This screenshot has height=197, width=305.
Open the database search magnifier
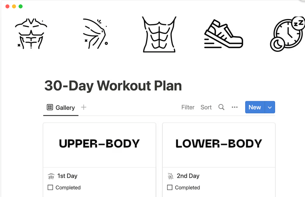[221, 107]
